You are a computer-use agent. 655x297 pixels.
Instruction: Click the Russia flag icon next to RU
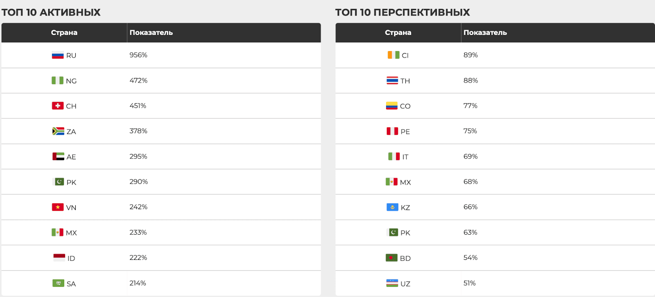coord(58,55)
